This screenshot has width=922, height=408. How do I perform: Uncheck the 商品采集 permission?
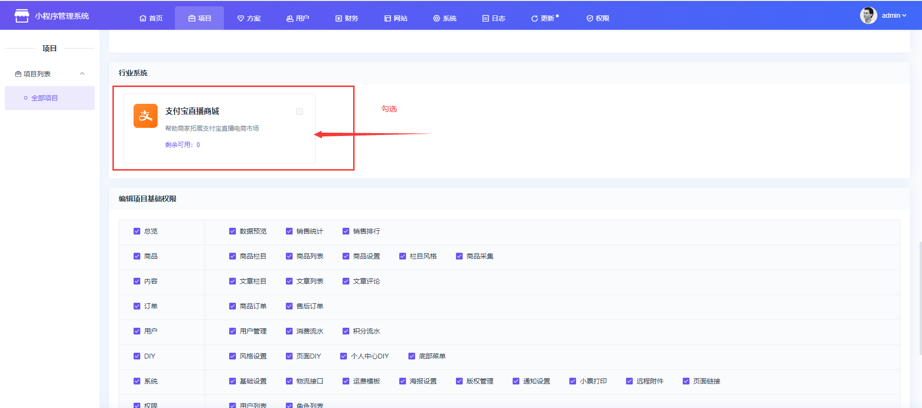pyautogui.click(x=459, y=256)
